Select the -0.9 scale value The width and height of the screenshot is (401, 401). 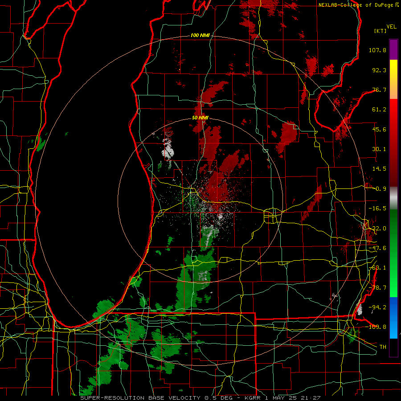(x=379, y=189)
